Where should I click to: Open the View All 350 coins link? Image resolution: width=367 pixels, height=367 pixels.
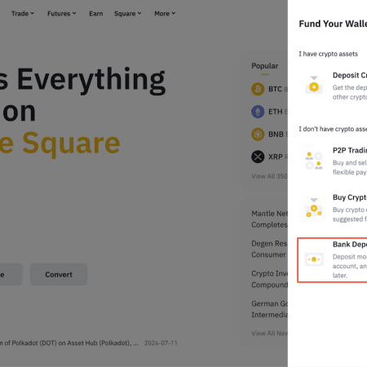pos(269,176)
